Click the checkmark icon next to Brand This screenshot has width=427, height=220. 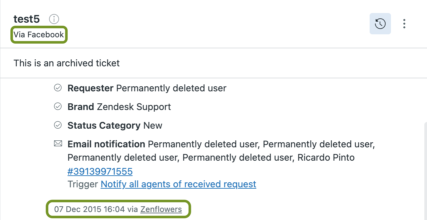click(x=58, y=106)
